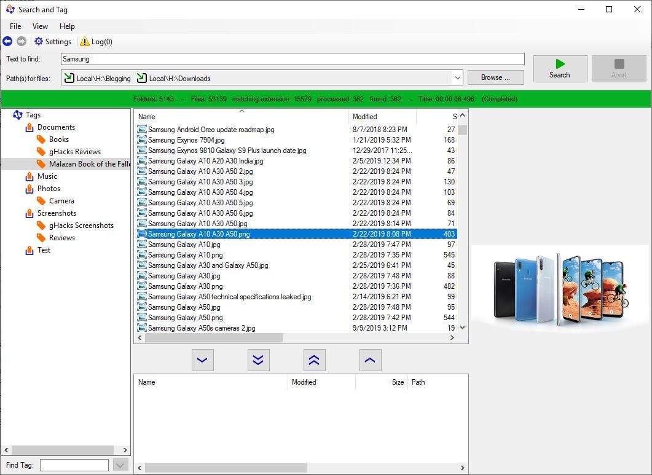Select the Tags root node

33,115
